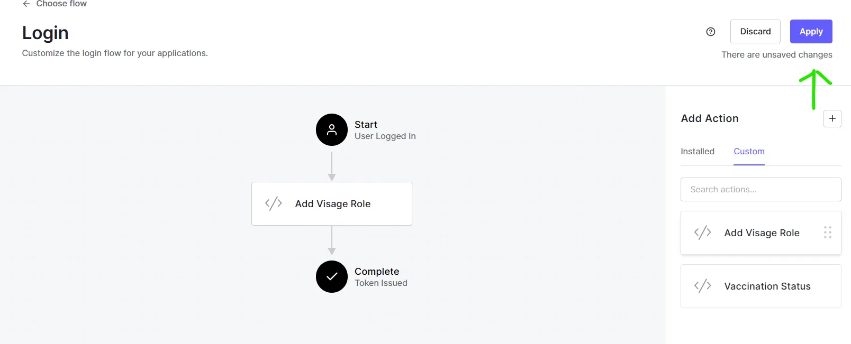Click the back arrow beside Choose flow
The width and height of the screenshot is (851, 344).
[26, 4]
